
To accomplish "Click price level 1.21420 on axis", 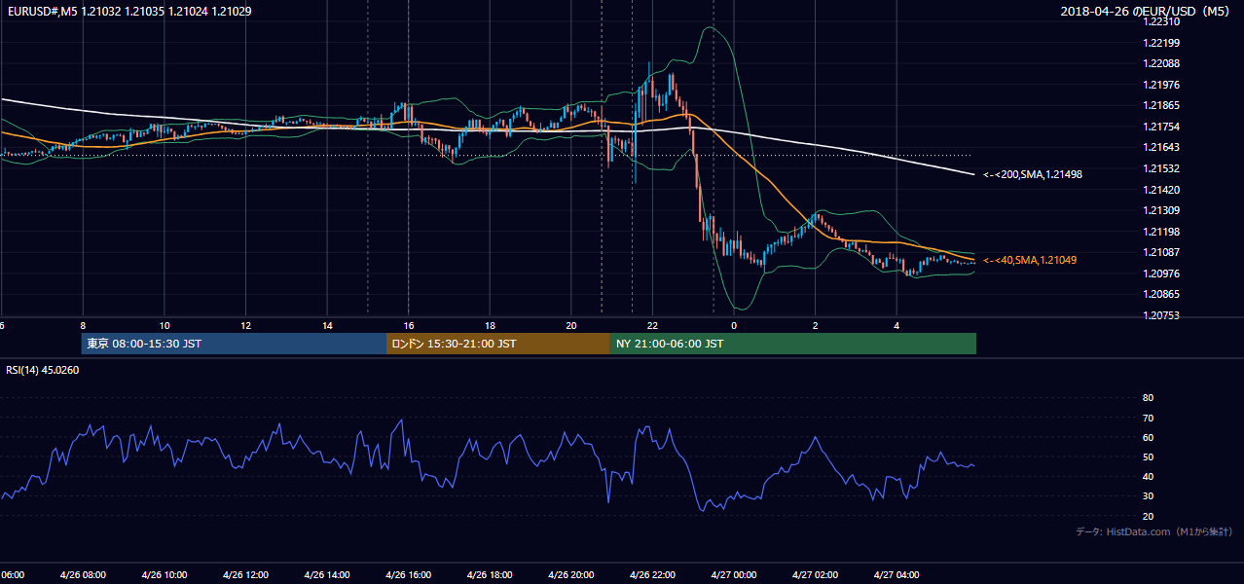I will pyautogui.click(x=1160, y=190).
